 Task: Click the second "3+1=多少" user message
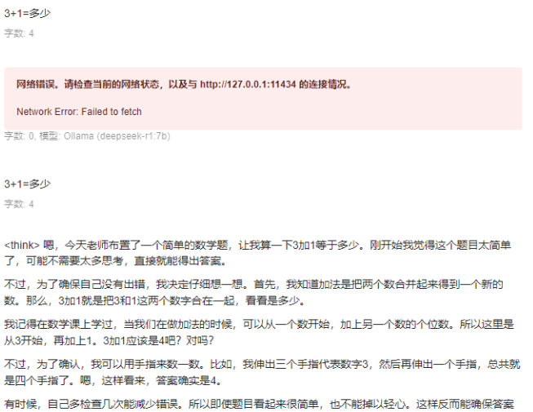[x=27, y=184]
